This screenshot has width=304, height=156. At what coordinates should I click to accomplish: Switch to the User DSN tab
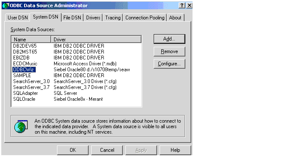[x=17, y=18]
